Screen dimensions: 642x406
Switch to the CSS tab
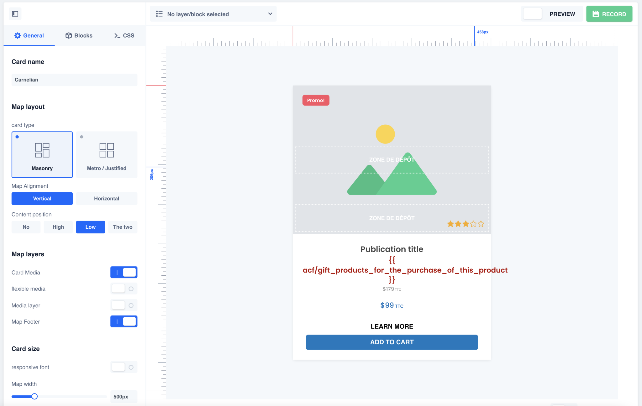pyautogui.click(x=124, y=36)
